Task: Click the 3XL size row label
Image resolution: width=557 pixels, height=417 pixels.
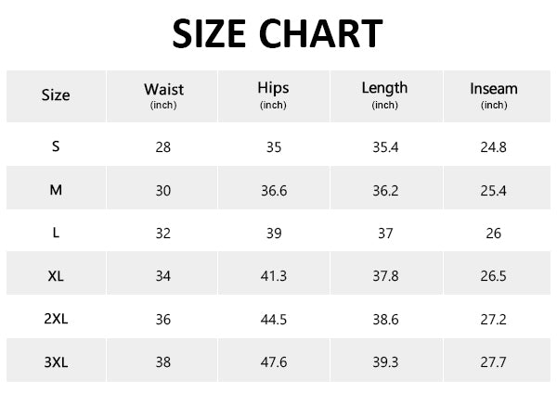Action: pos(56,362)
